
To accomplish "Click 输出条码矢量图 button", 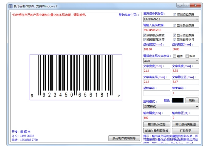I will pos(185,124).
